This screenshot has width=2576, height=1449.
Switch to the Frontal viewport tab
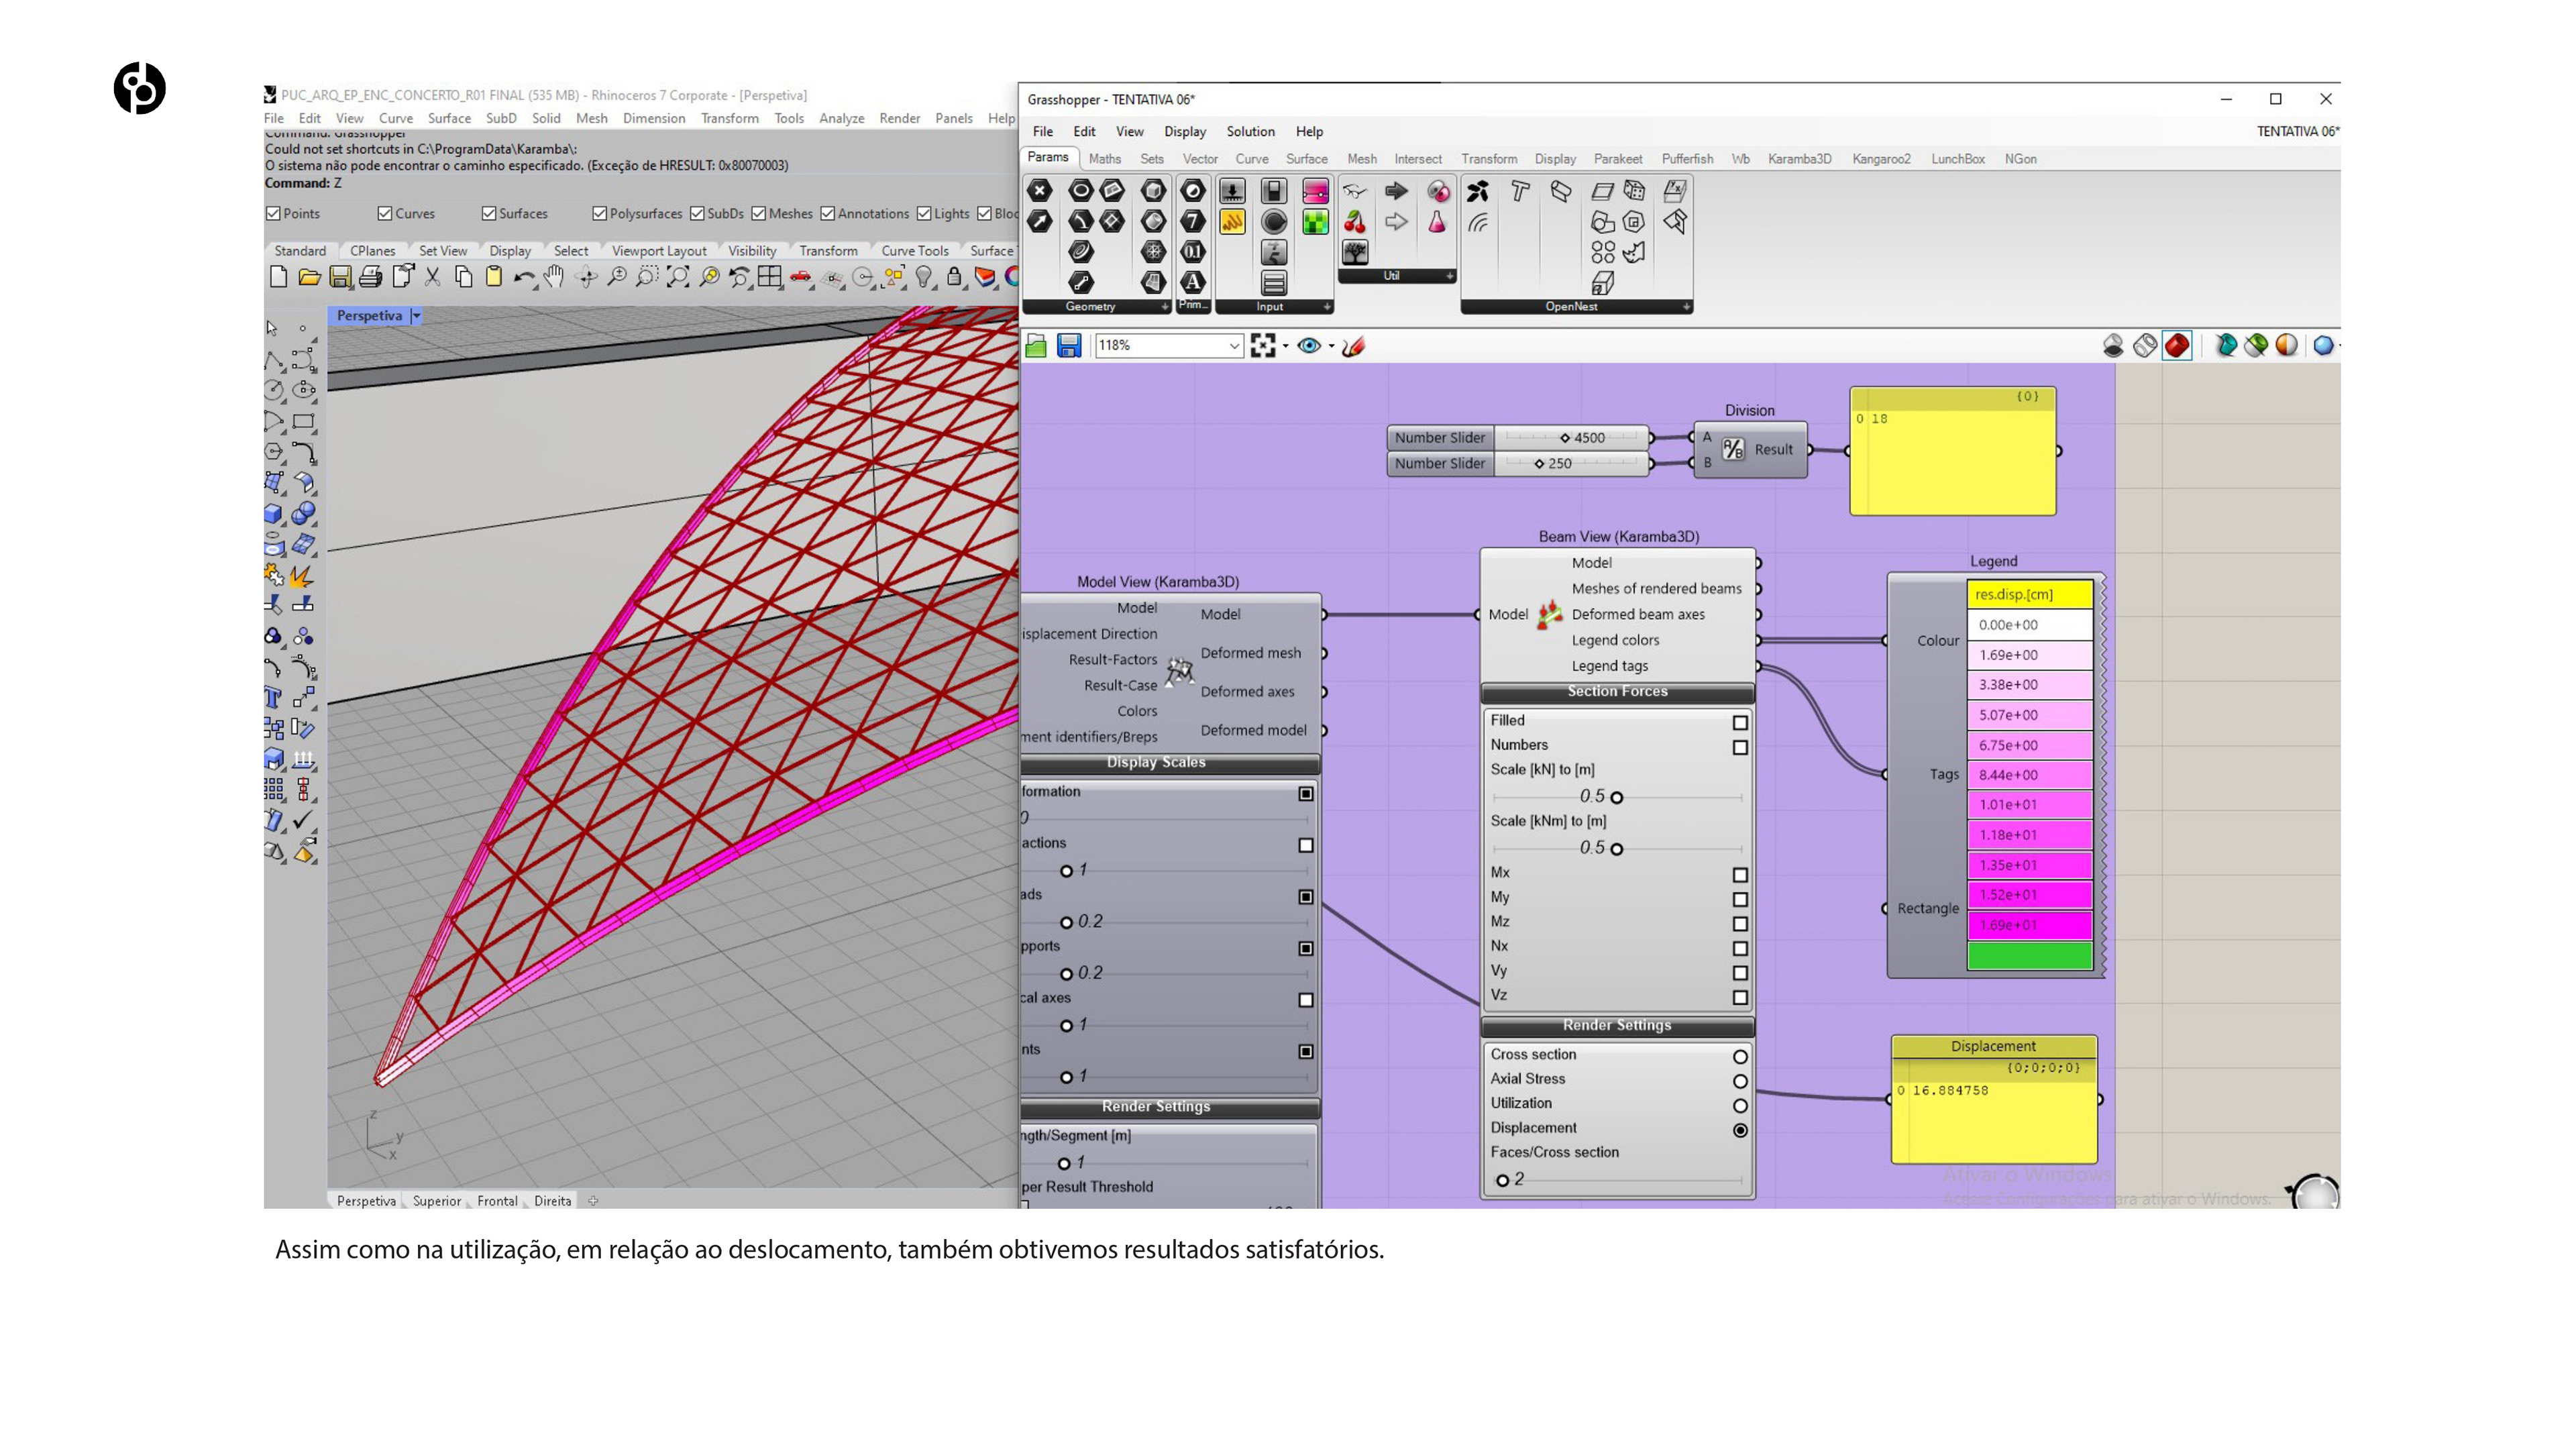pos(497,1201)
